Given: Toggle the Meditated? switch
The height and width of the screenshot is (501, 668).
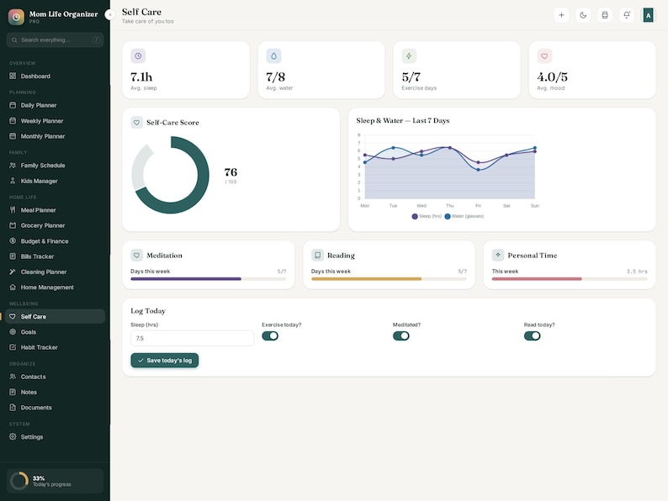Looking at the screenshot, I should (x=401, y=336).
